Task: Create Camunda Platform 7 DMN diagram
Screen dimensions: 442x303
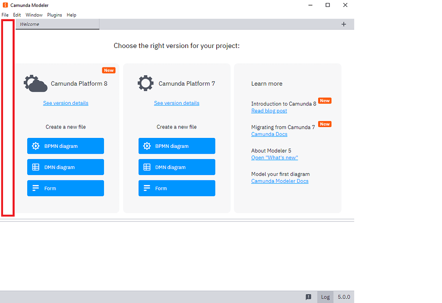Action: pyautogui.click(x=177, y=167)
